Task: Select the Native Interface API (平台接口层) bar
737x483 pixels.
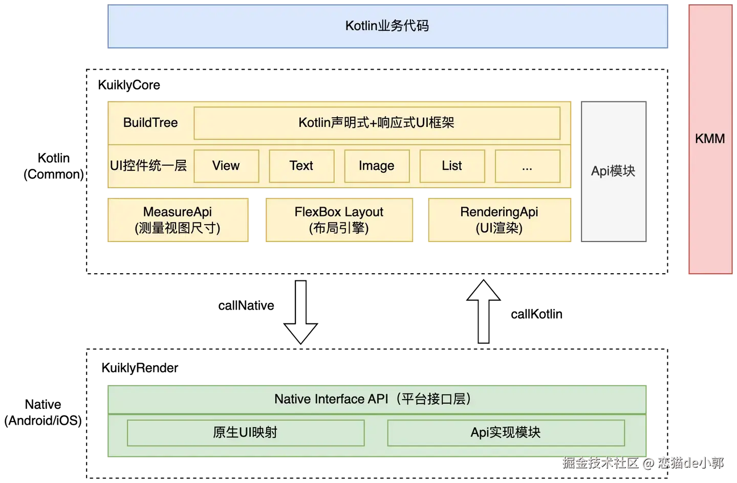Action: point(377,400)
